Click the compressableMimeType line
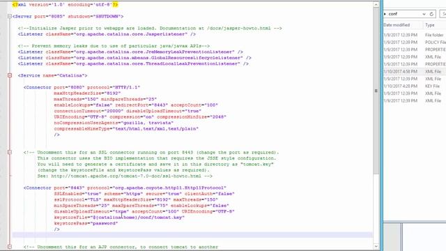The height and width of the screenshot is (251, 446). click(x=126, y=128)
